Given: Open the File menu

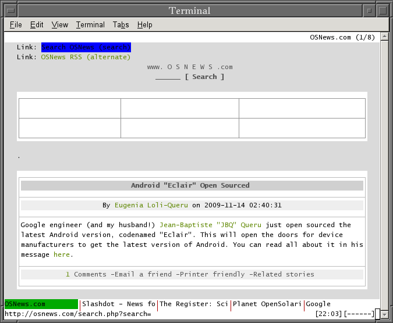Looking at the screenshot, I should (x=16, y=24).
